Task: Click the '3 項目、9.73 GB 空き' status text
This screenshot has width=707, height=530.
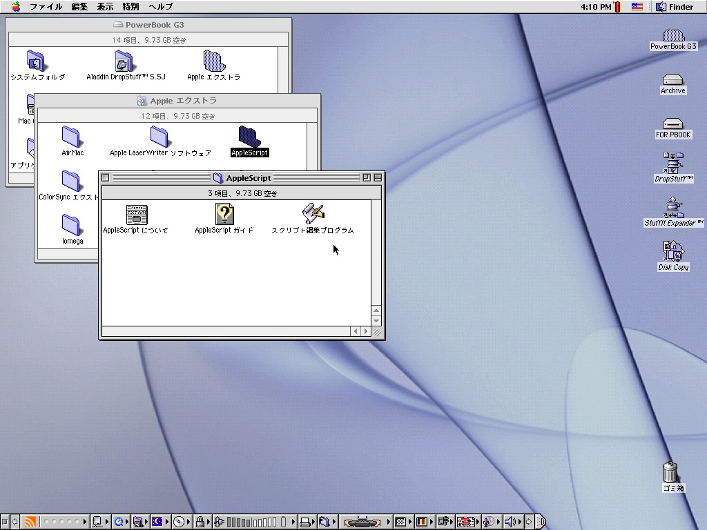Action: [x=242, y=193]
